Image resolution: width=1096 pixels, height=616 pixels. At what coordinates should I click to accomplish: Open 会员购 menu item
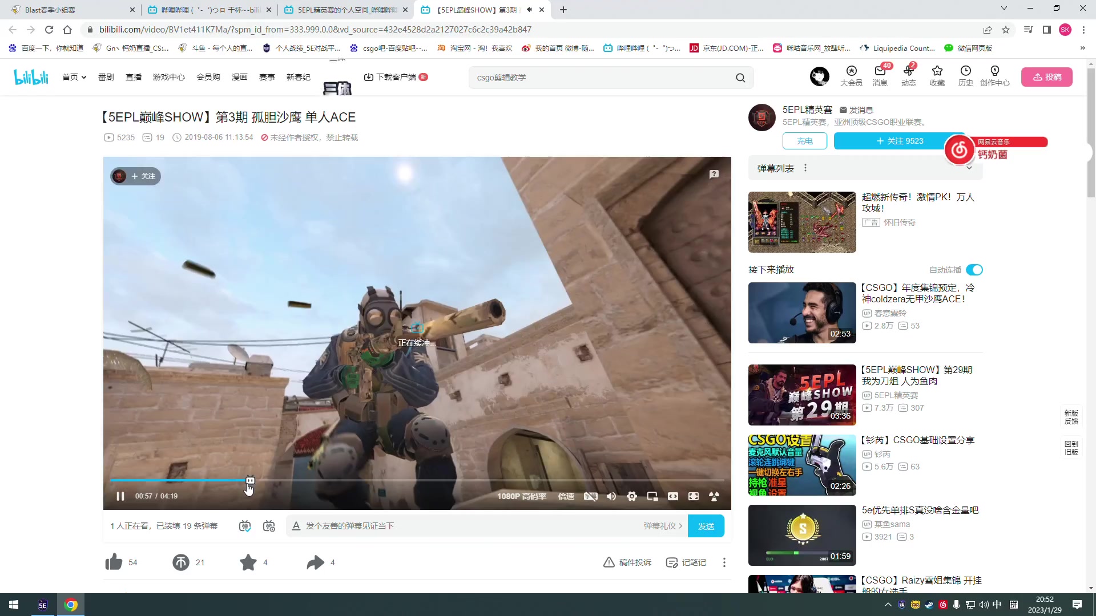(208, 77)
